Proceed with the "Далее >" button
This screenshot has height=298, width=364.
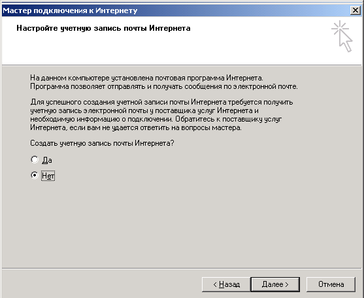point(275,284)
